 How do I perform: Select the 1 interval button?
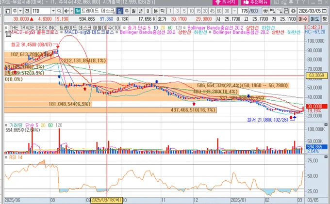(x=170, y=11)
